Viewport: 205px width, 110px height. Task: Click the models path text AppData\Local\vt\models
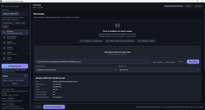(x=12, y=101)
